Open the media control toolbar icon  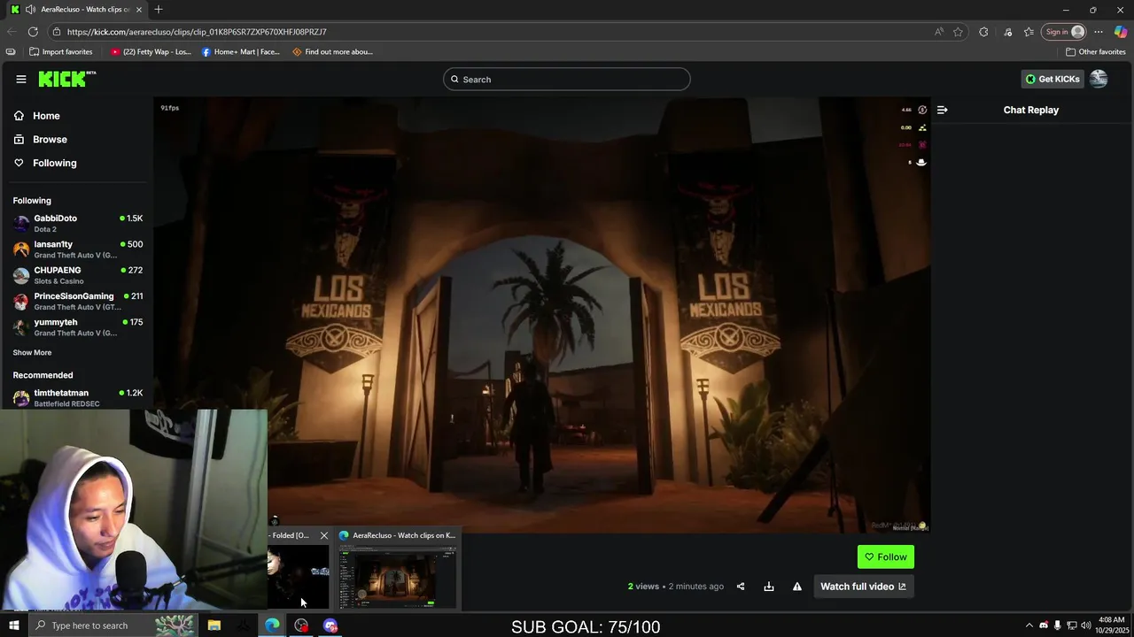coord(1007,32)
